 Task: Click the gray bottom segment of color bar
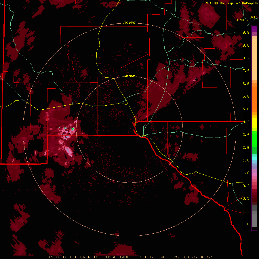254,216
